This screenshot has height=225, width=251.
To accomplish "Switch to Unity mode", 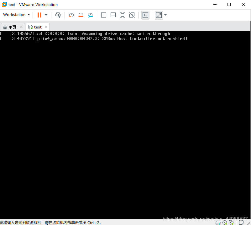I will pos(132,15).
